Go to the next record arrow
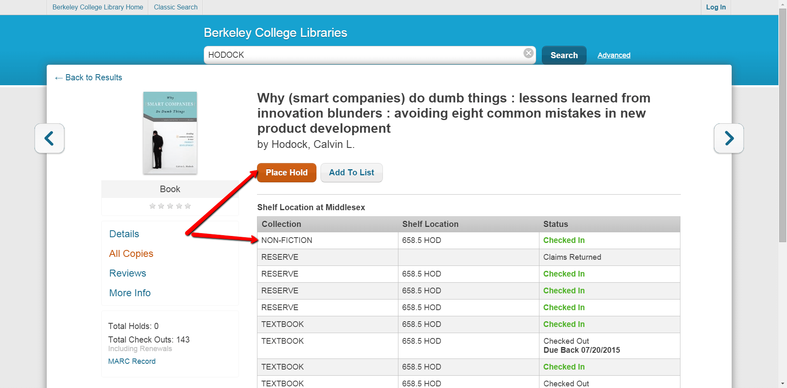Screen dimensions: 787x388 point(728,138)
